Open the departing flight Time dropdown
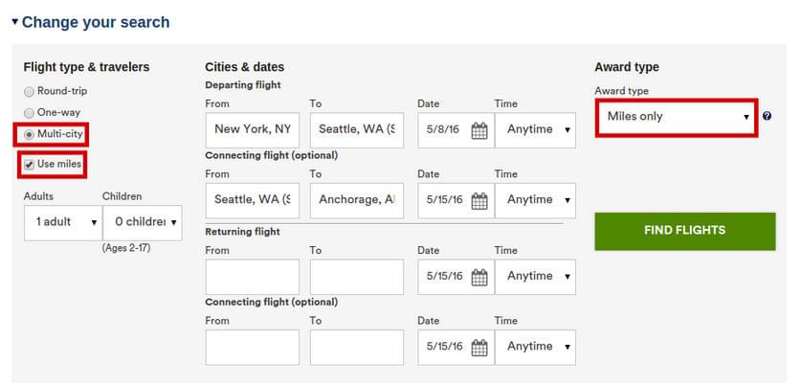 pyautogui.click(x=535, y=130)
